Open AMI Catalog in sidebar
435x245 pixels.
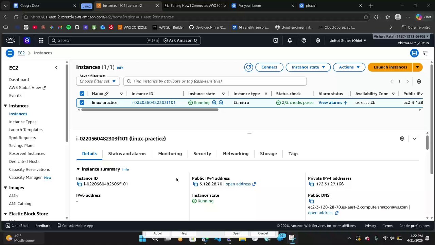click(x=20, y=204)
